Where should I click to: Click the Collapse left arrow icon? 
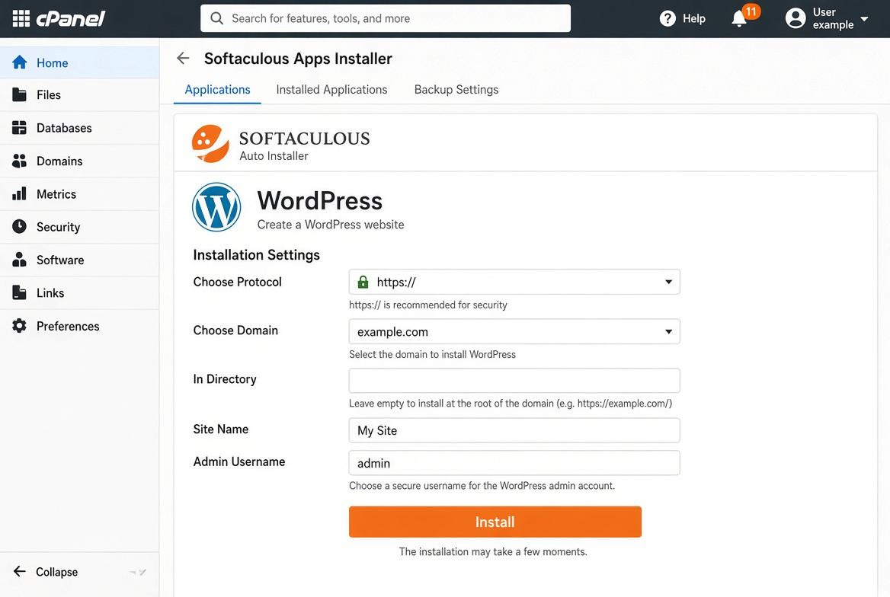tap(19, 571)
